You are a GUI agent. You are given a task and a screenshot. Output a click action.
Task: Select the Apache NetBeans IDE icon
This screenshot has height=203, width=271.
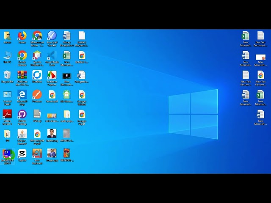click(x=37, y=58)
